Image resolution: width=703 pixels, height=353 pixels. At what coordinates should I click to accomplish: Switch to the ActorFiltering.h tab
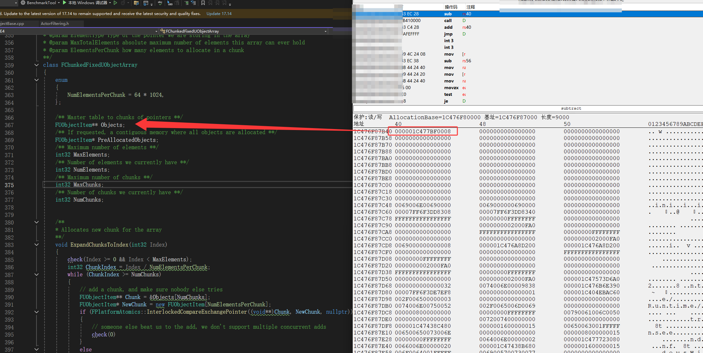tap(55, 24)
